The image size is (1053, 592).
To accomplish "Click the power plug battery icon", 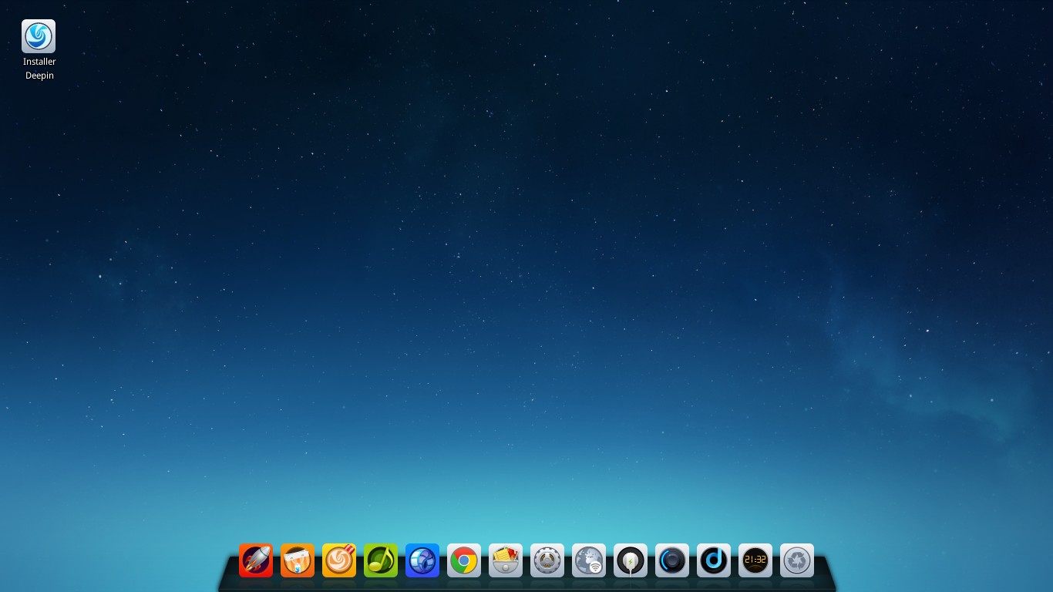I will 631,560.
